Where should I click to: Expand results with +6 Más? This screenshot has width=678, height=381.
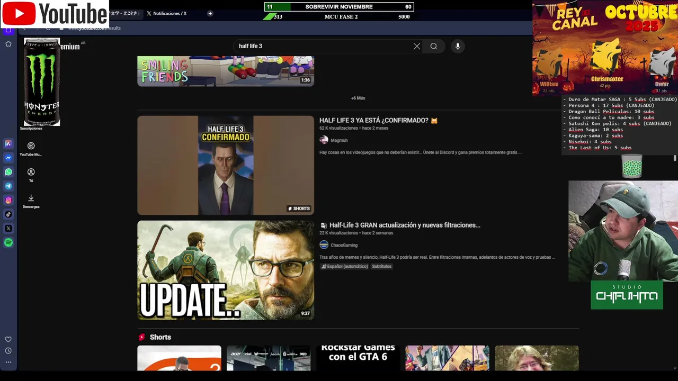(358, 98)
